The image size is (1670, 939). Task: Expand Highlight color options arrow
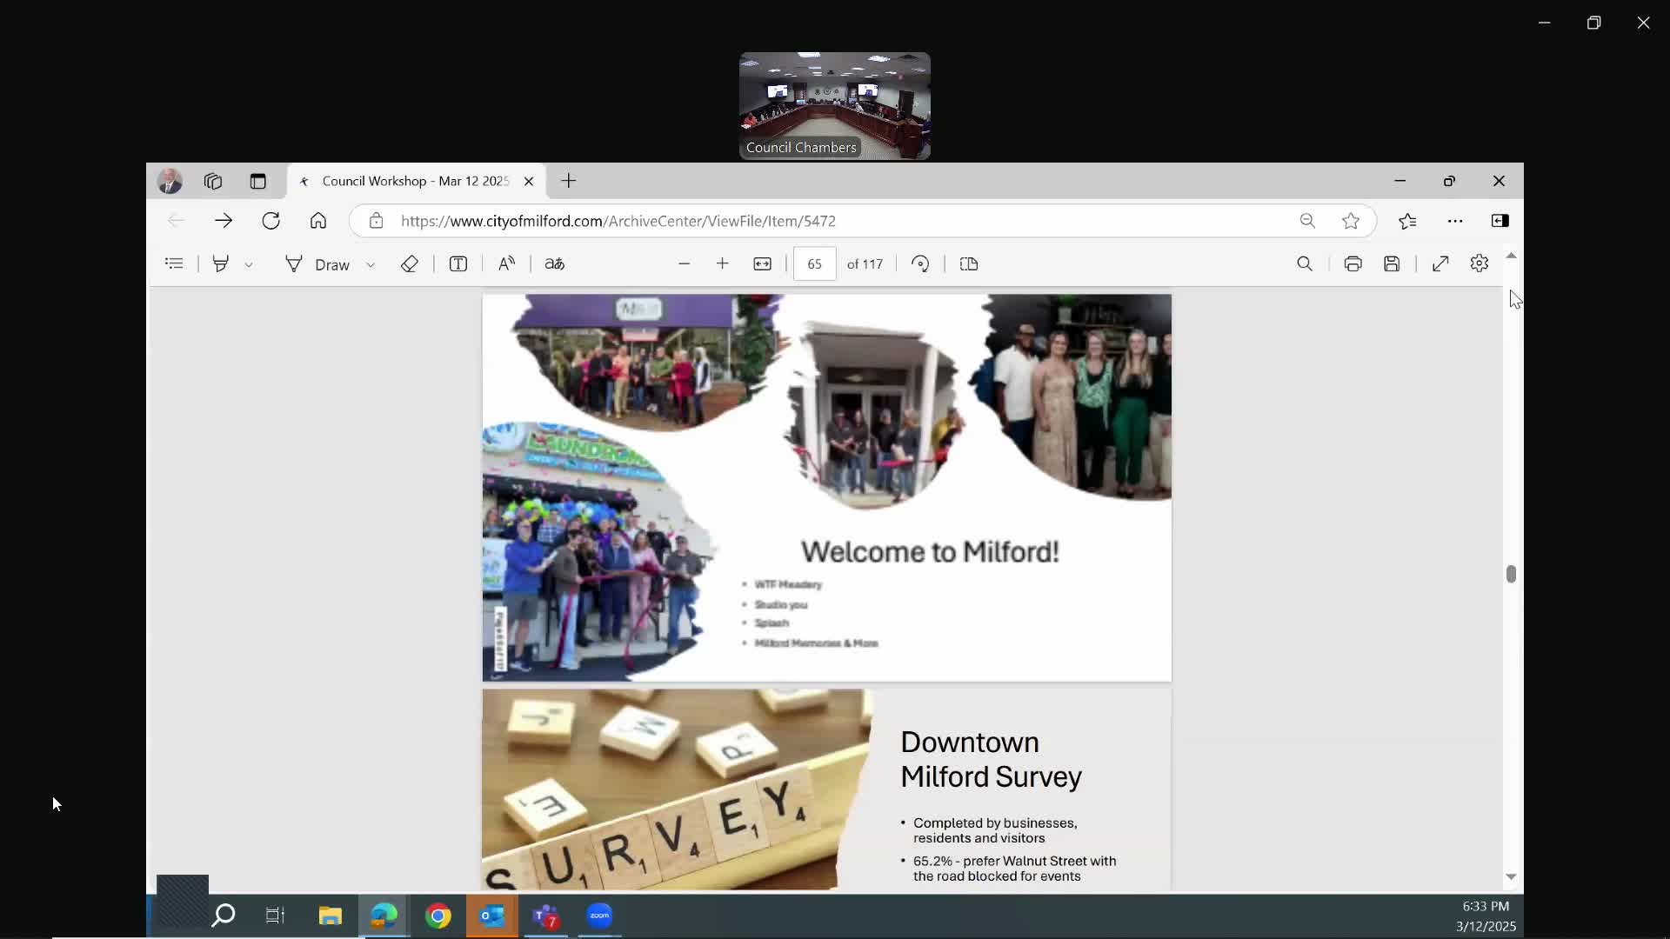point(249,264)
